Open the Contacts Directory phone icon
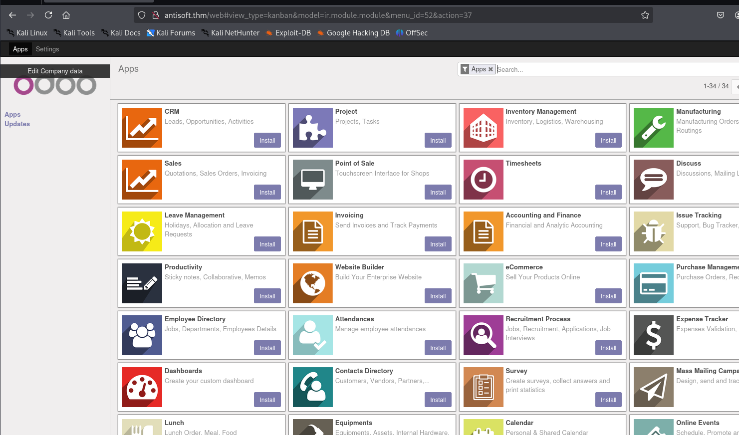The width and height of the screenshot is (739, 435). (313, 387)
